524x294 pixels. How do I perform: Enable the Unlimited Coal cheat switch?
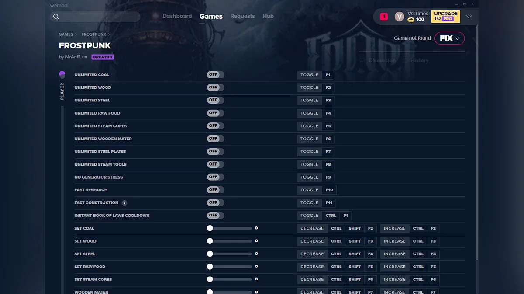coord(215,74)
